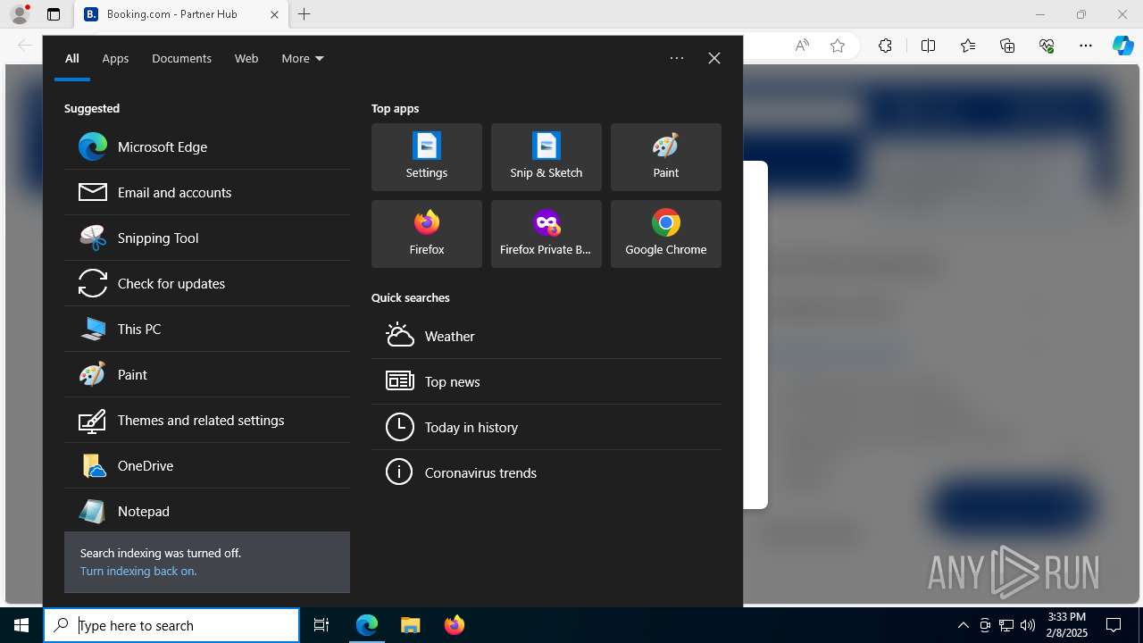Open Settings tile in Top apps
This screenshot has height=643, width=1143.
(427, 157)
